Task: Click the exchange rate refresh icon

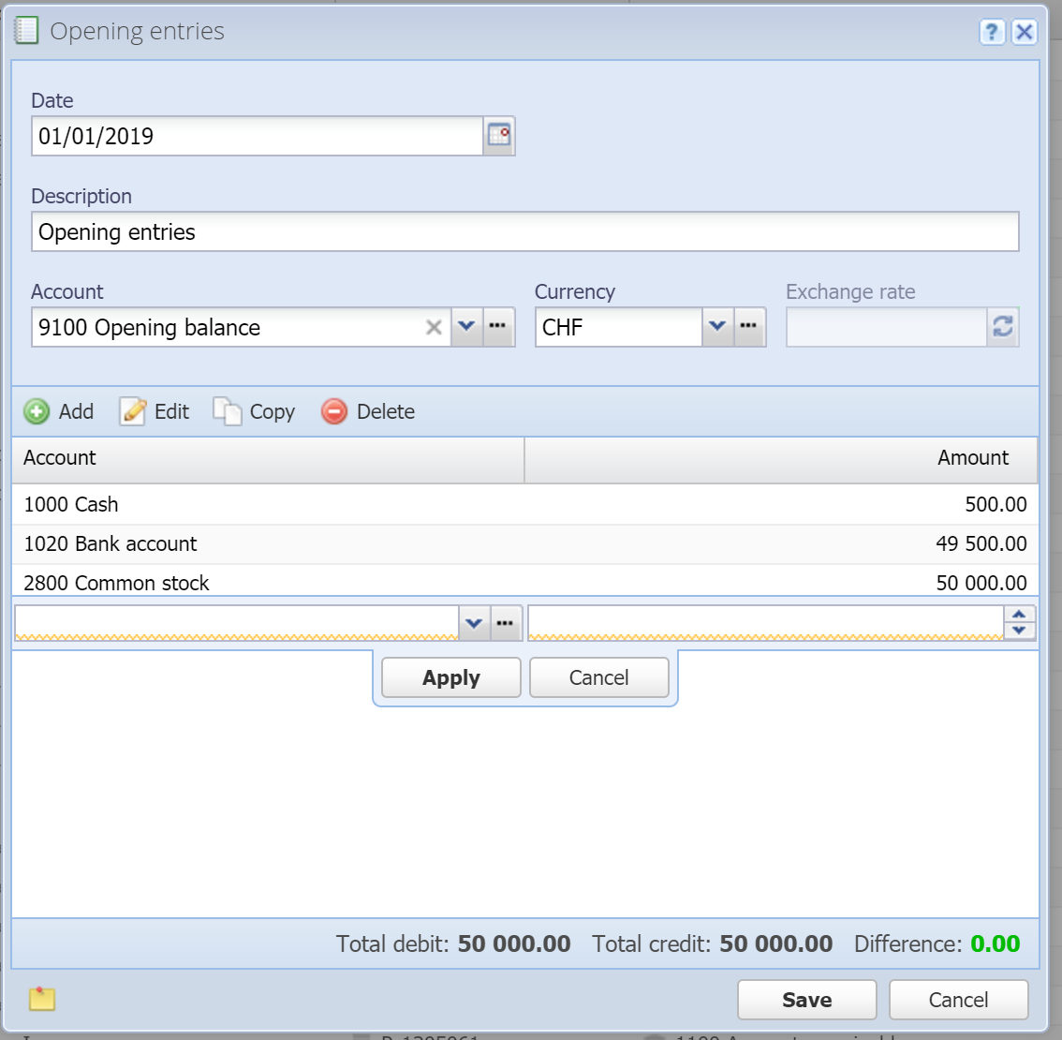Action: coord(1002,327)
